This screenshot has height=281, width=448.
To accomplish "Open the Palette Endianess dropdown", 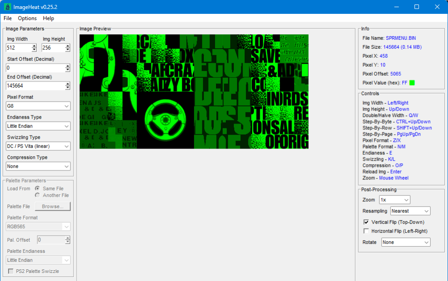I will click(x=38, y=260).
